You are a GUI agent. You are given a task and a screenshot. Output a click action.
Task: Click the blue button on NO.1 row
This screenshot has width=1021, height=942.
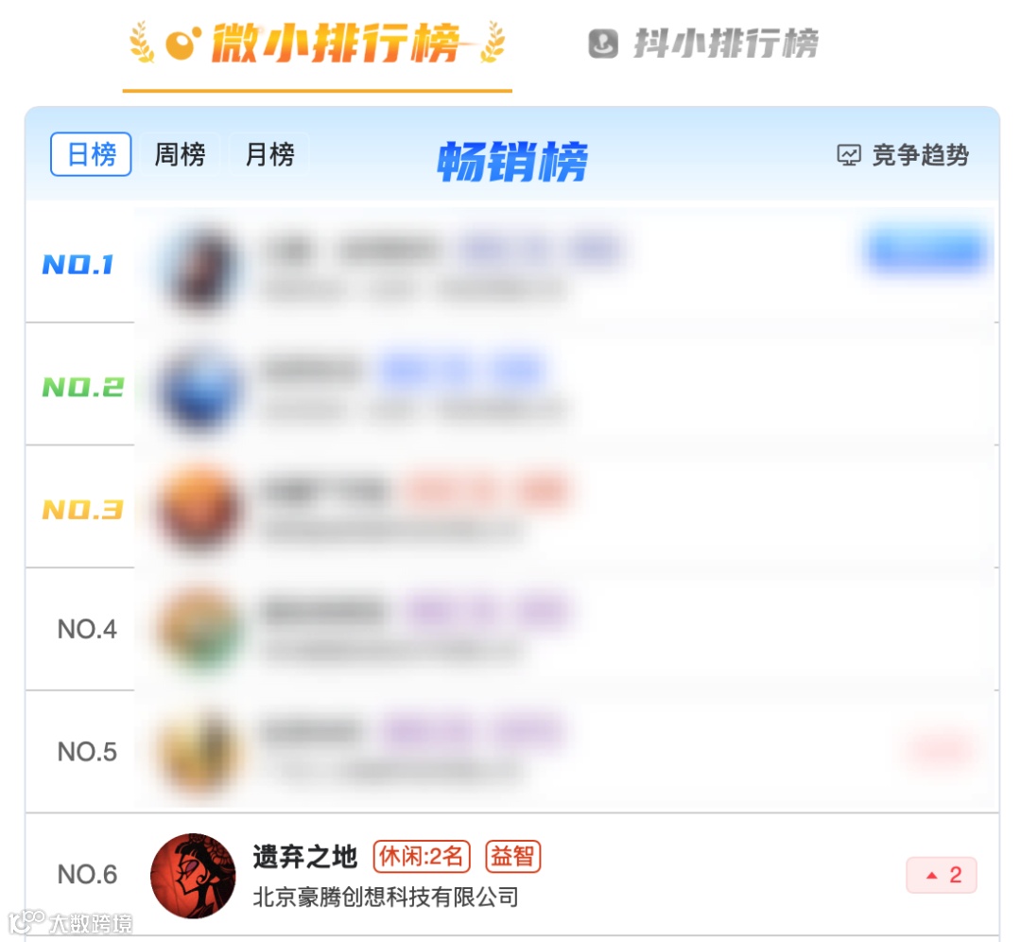926,250
